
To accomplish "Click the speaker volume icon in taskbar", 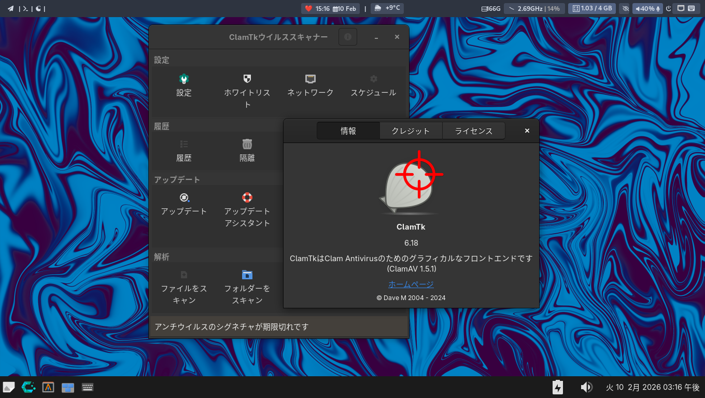I will (586, 387).
